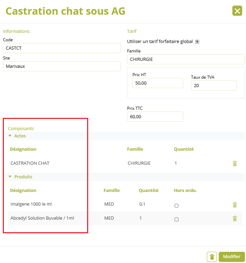This screenshot has width=246, height=263.
Task: Click the bottom trash icon beside Modifier
Action: [212, 257]
